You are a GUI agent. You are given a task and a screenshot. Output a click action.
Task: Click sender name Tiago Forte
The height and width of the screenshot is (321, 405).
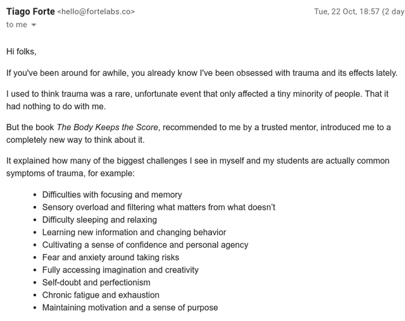click(30, 11)
